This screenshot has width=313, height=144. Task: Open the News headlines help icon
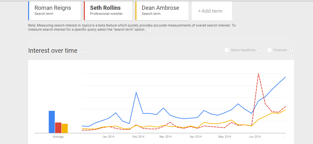pyautogui.click(x=260, y=50)
